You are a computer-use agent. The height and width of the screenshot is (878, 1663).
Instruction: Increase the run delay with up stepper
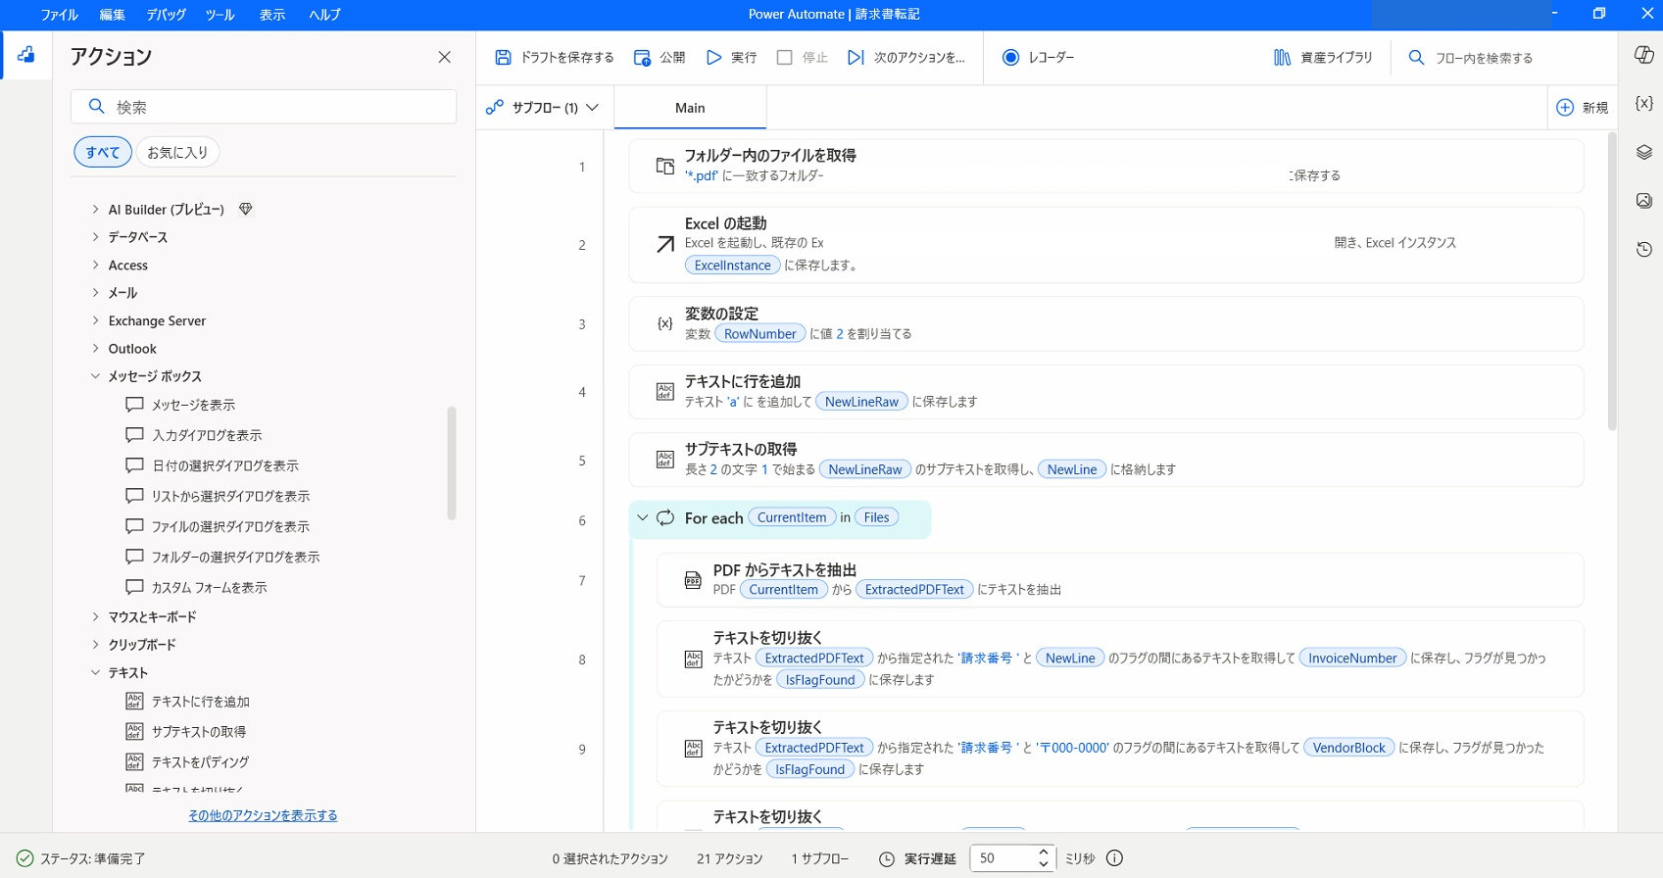[x=1044, y=853]
